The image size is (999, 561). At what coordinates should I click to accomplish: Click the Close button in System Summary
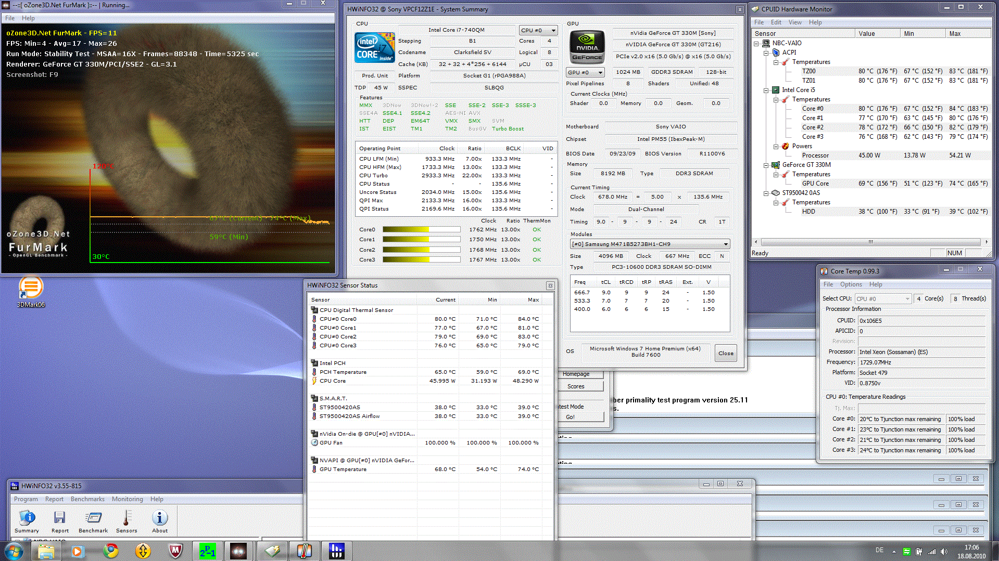tap(726, 353)
